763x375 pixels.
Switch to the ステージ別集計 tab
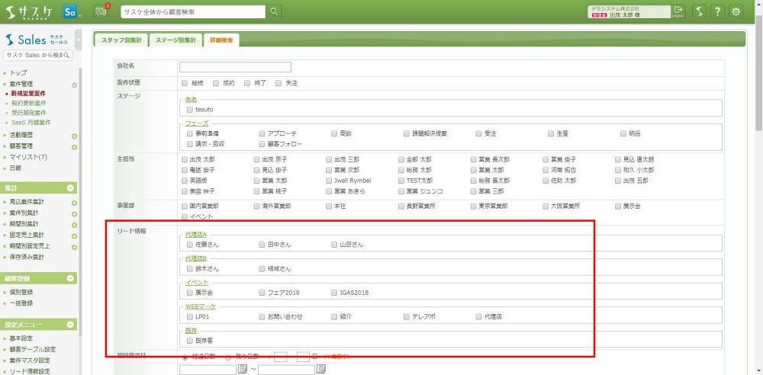click(175, 40)
